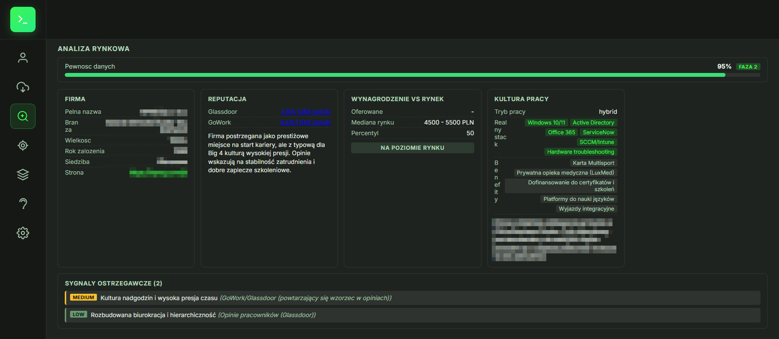
Task: Click the SYGNALY OSTRZEGAWCZE (2) heading
Action: [x=113, y=283]
